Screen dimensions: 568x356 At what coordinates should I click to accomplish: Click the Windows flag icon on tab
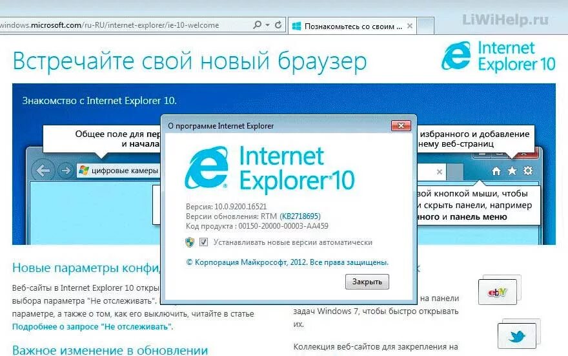pyautogui.click(x=296, y=26)
